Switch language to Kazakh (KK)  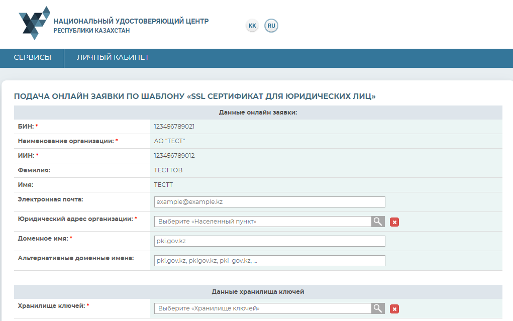tap(252, 26)
